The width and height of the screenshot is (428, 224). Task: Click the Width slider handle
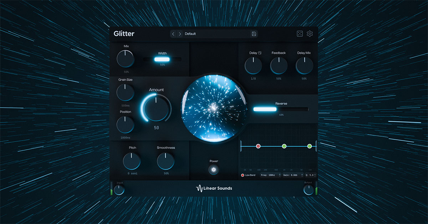pos(162,59)
